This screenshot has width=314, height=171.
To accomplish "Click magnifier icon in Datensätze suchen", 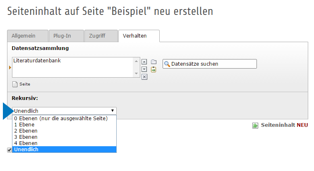I will coord(167,64).
